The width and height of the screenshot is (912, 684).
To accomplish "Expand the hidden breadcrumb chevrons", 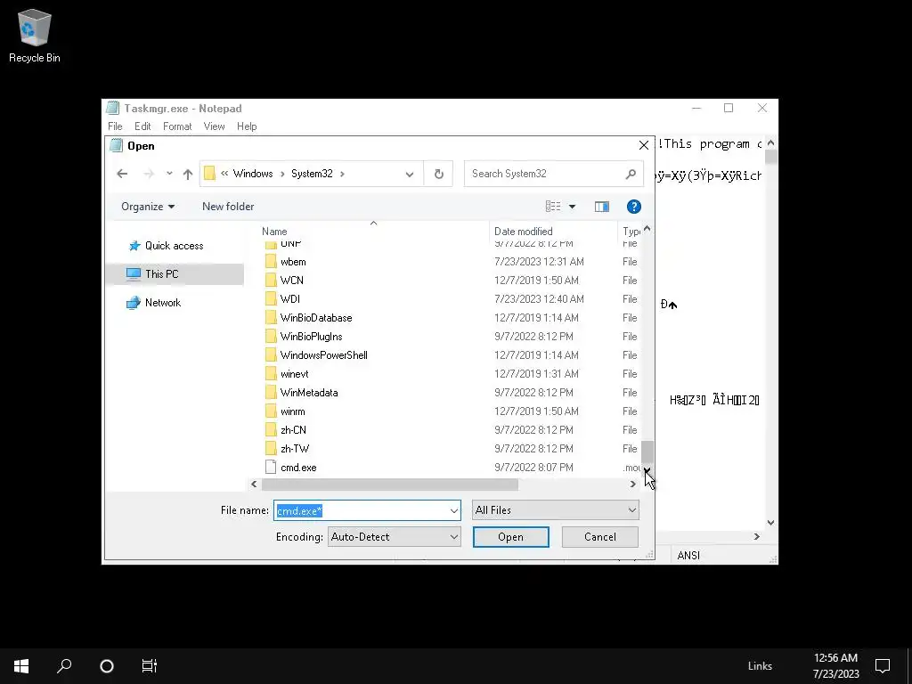I will pyautogui.click(x=224, y=174).
